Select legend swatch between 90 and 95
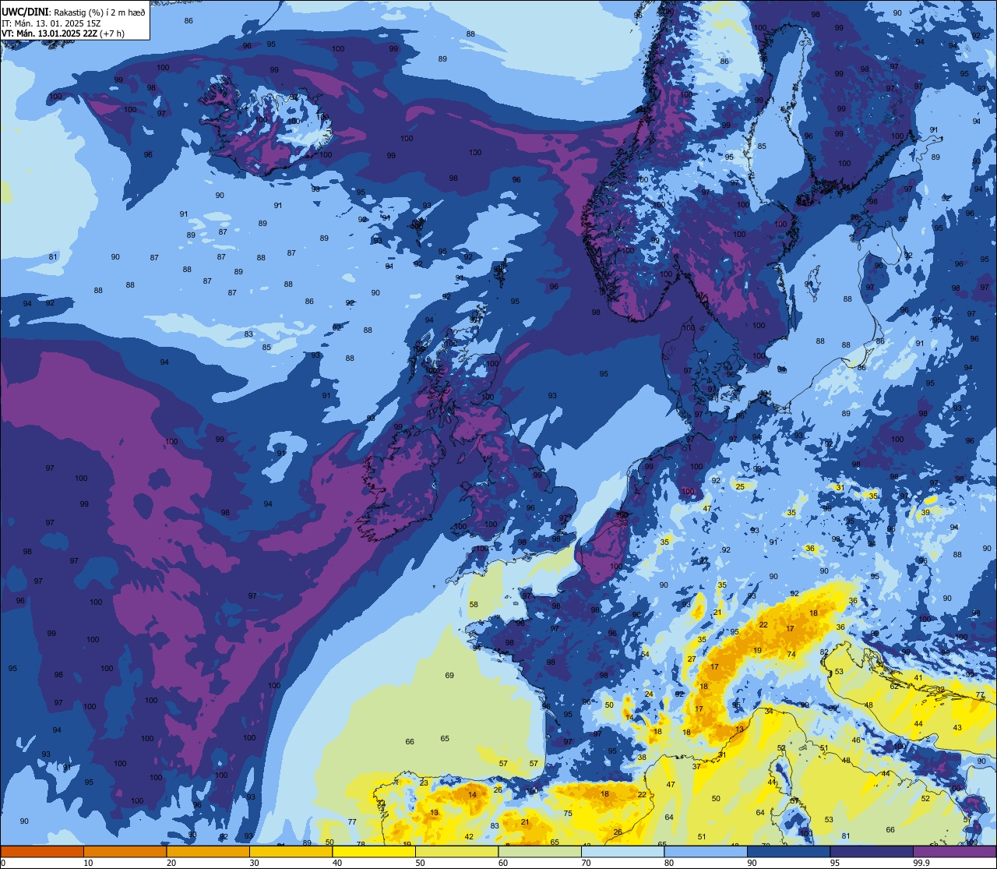The width and height of the screenshot is (997, 869). (x=788, y=851)
